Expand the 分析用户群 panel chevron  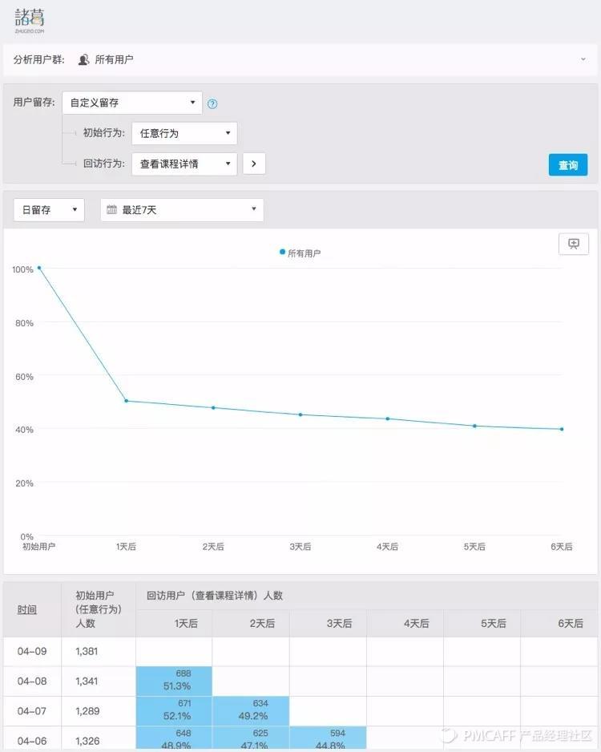tap(583, 59)
